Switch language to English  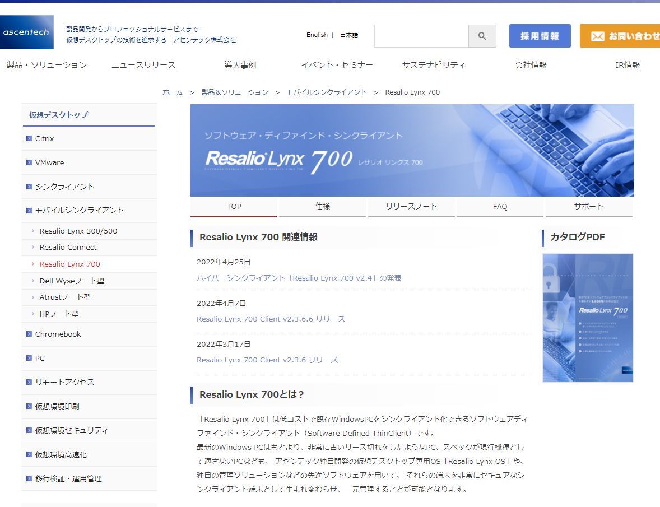317,35
